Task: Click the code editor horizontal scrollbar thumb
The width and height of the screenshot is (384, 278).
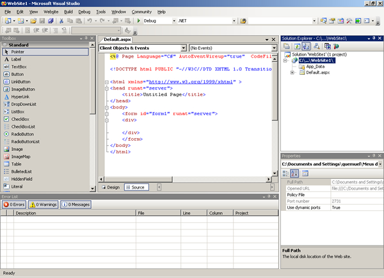Action: [x=138, y=179]
